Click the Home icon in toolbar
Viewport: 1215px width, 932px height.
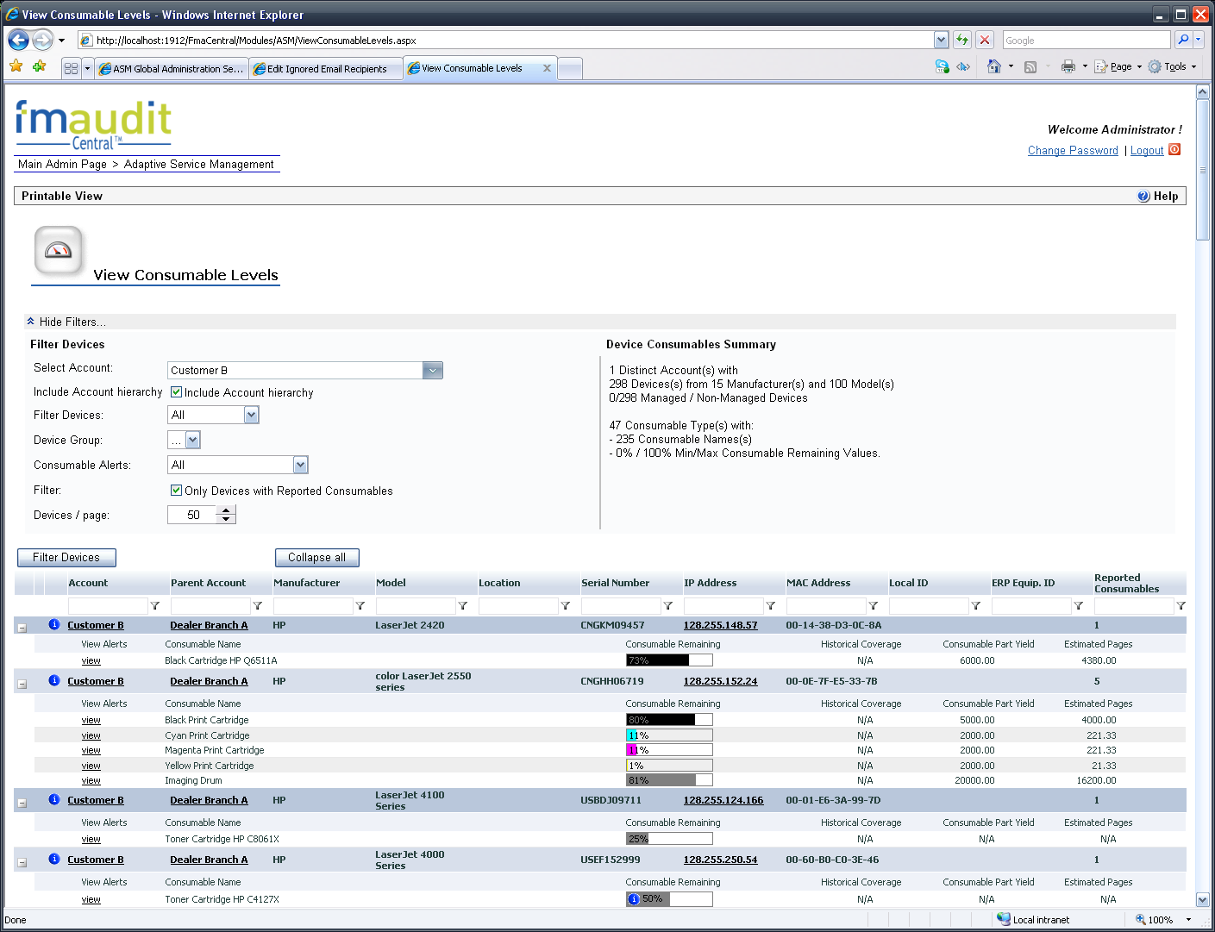point(993,66)
